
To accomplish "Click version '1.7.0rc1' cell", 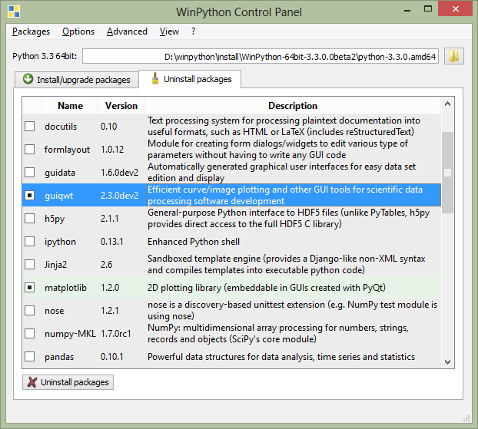I will (x=116, y=334).
